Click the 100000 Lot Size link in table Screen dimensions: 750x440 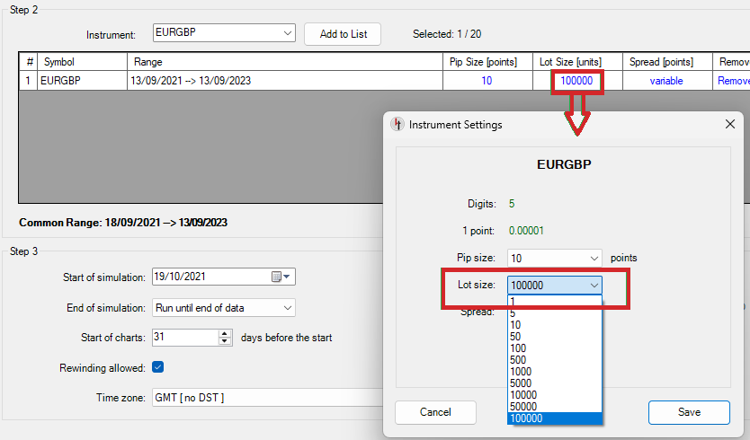tap(576, 81)
